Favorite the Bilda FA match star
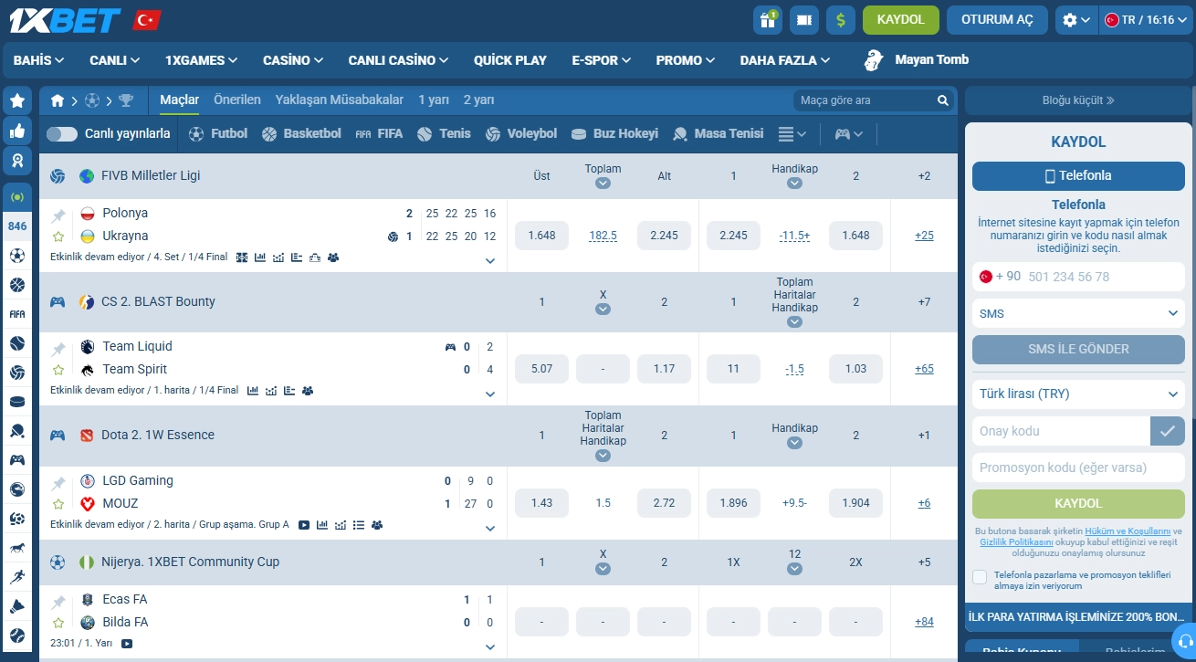 click(58, 623)
